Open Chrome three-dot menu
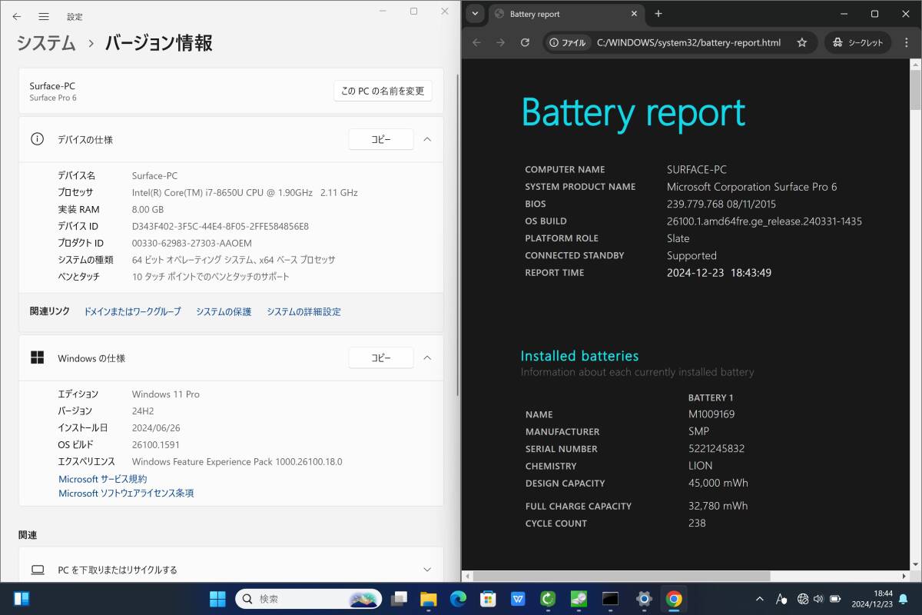 coord(907,43)
